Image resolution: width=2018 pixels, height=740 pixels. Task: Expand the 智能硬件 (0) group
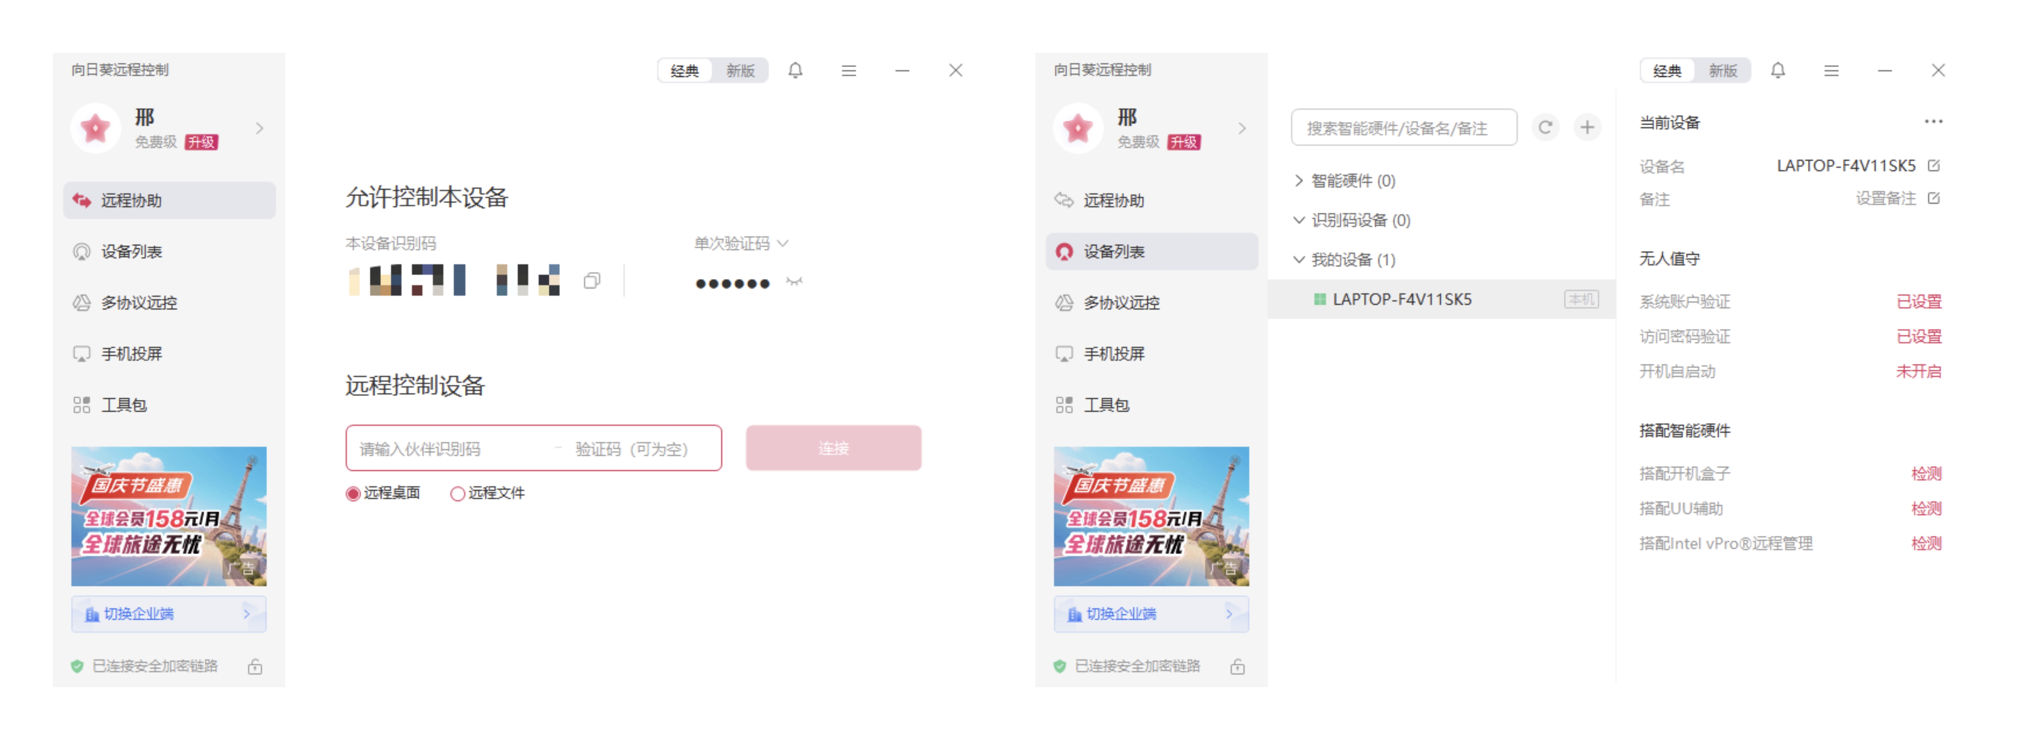pos(1299,181)
